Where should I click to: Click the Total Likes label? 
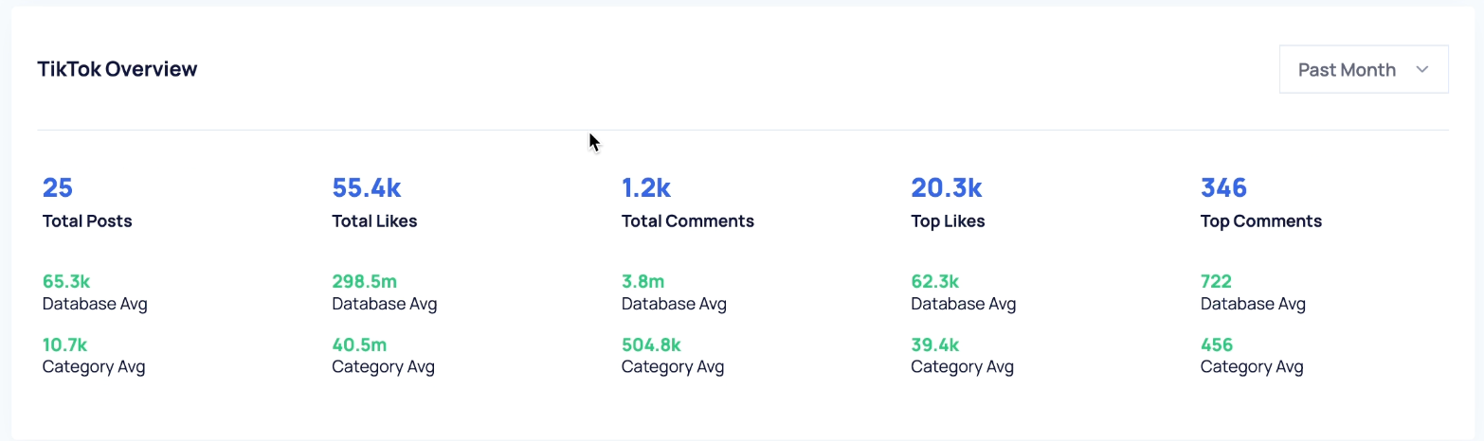coord(374,221)
